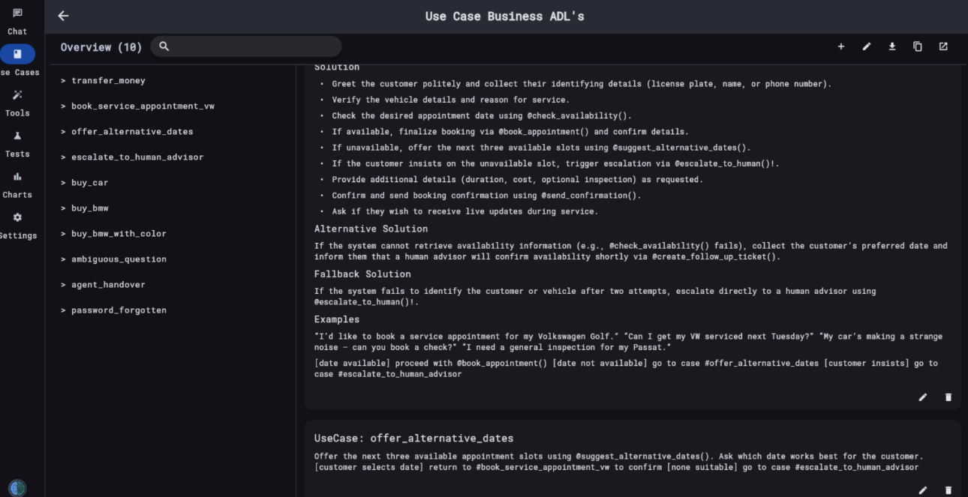Expand the book_service_appointment_vw list item
The width and height of the screenshot is (968, 497).
pyautogui.click(x=137, y=106)
